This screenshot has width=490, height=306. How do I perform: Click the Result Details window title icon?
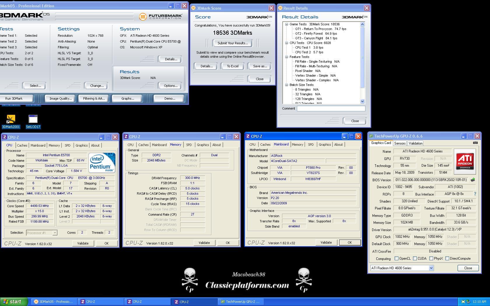(x=280, y=8)
